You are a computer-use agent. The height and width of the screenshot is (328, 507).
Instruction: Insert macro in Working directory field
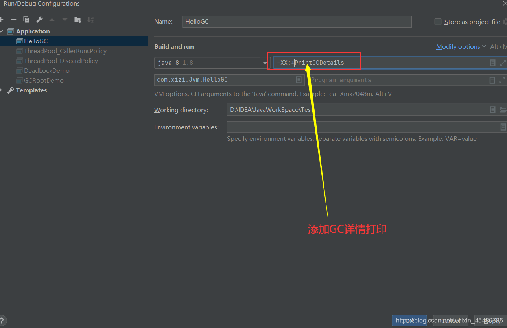(492, 110)
